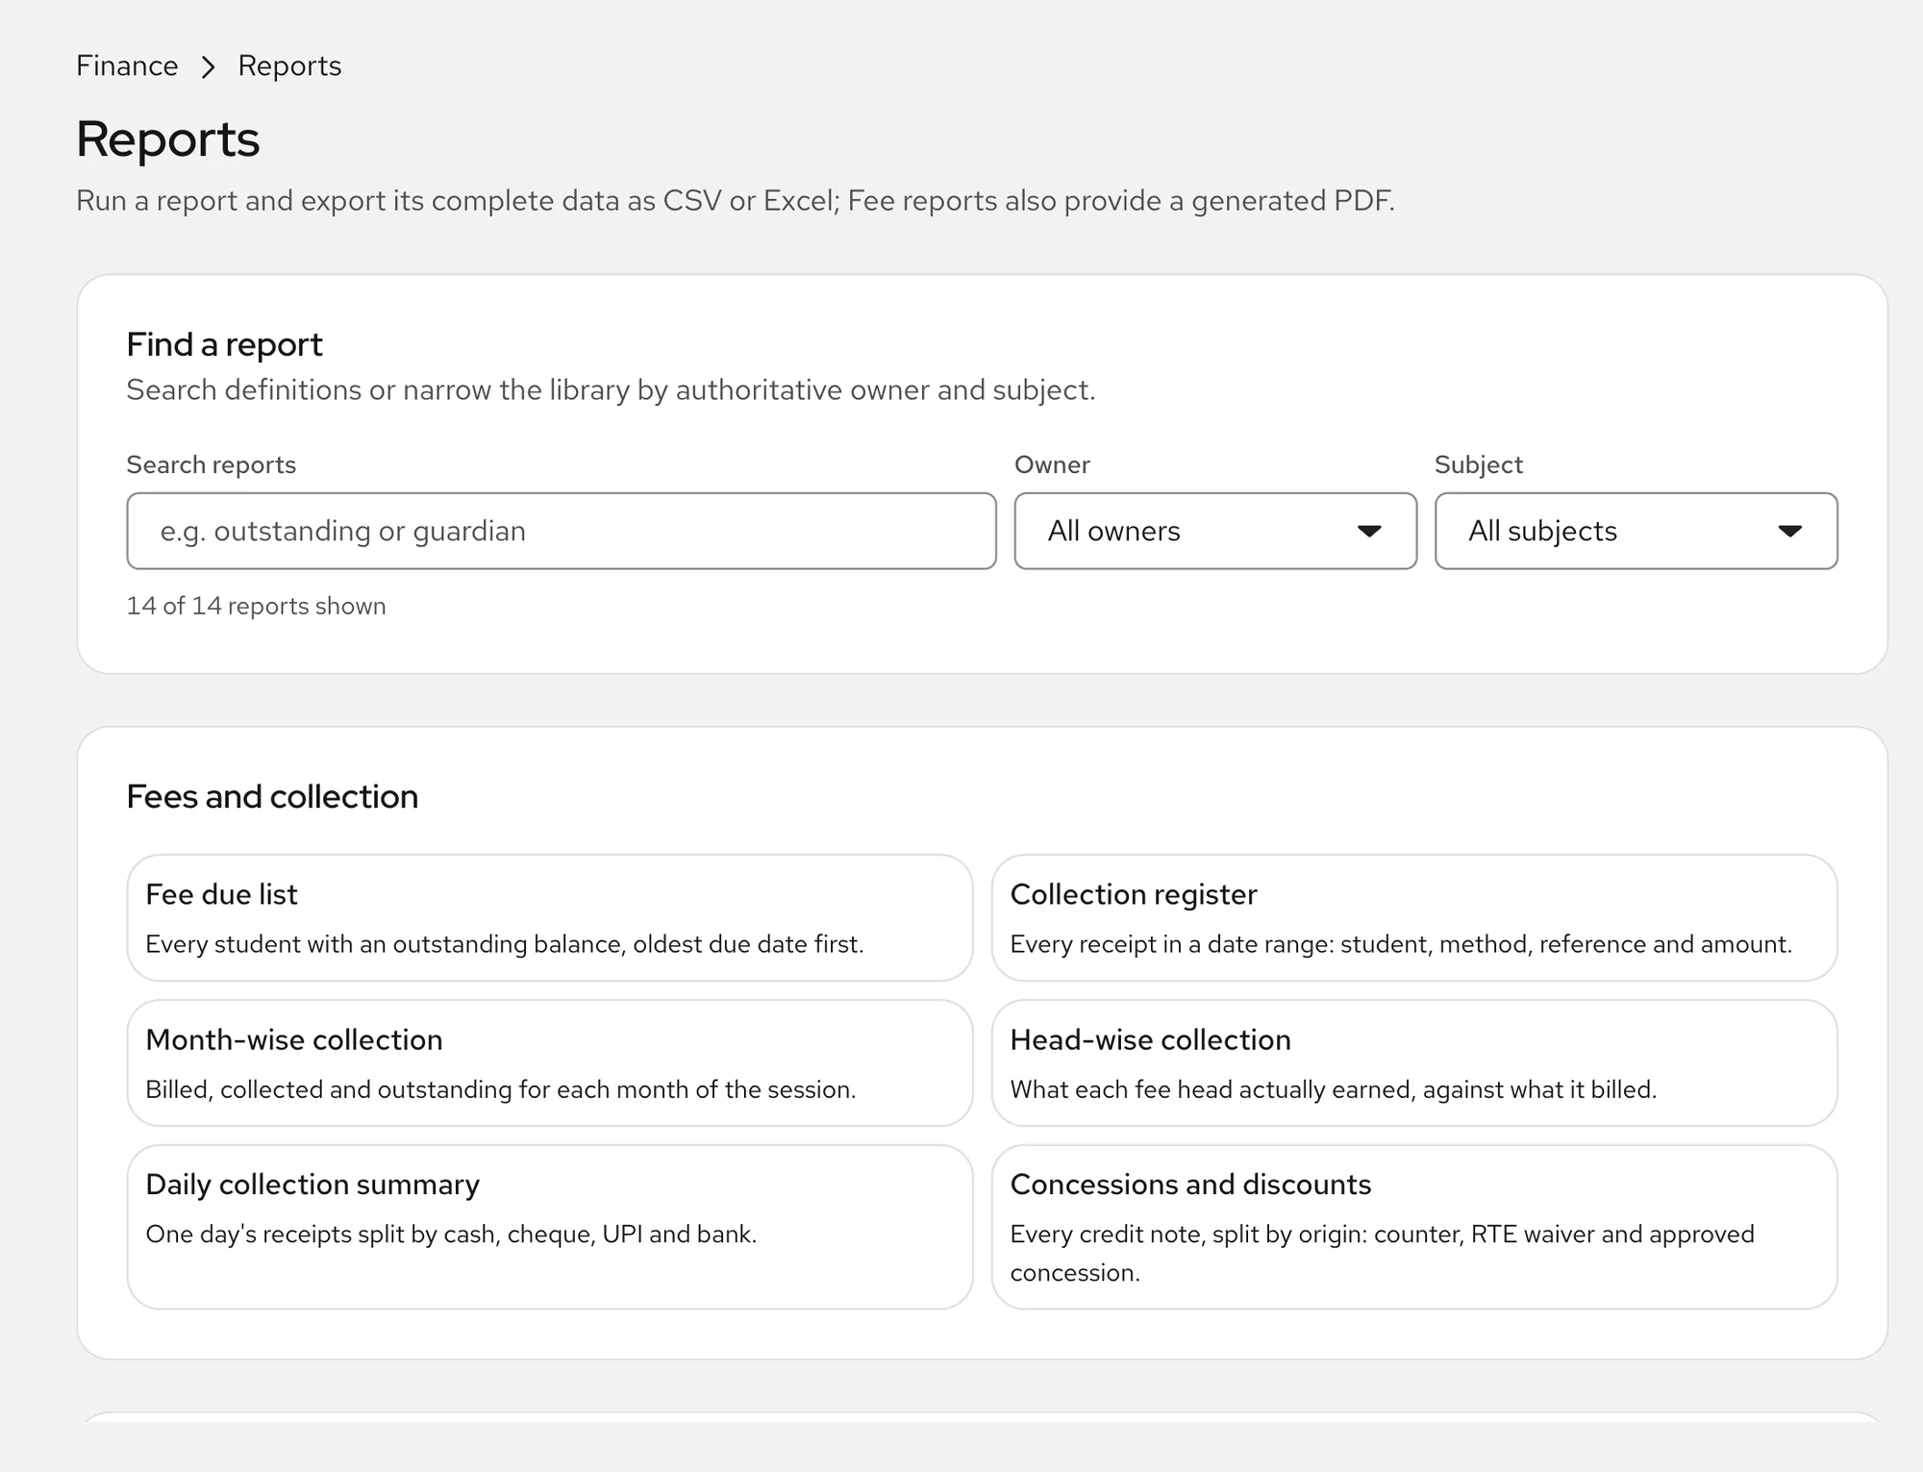The image size is (1923, 1472).
Task: Click the Owner dropdown arrow icon
Action: click(1369, 531)
